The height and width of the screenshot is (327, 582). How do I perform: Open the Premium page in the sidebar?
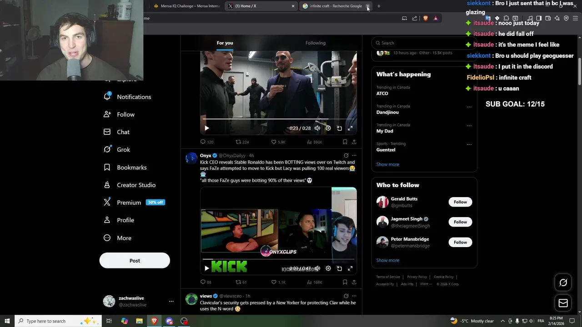pyautogui.click(x=134, y=203)
